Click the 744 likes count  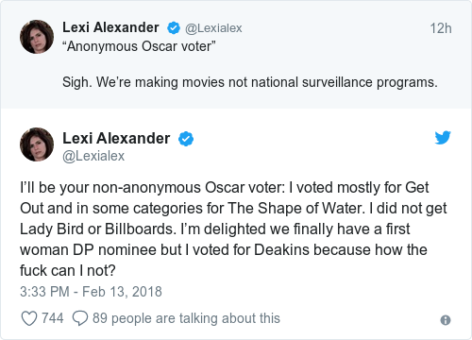point(53,318)
